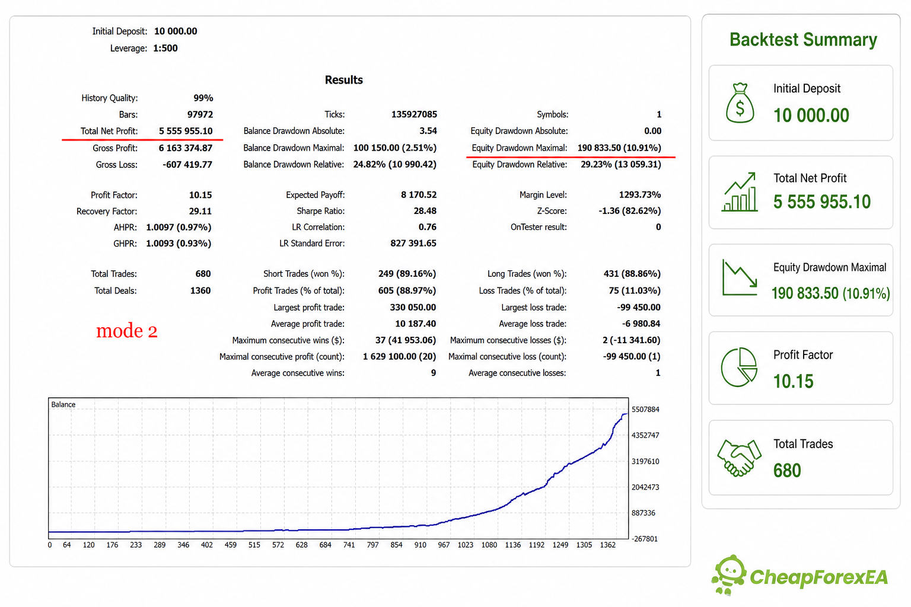The width and height of the screenshot is (911, 607).
Task: Click the Leverage 1:500 value
Action: 165,48
